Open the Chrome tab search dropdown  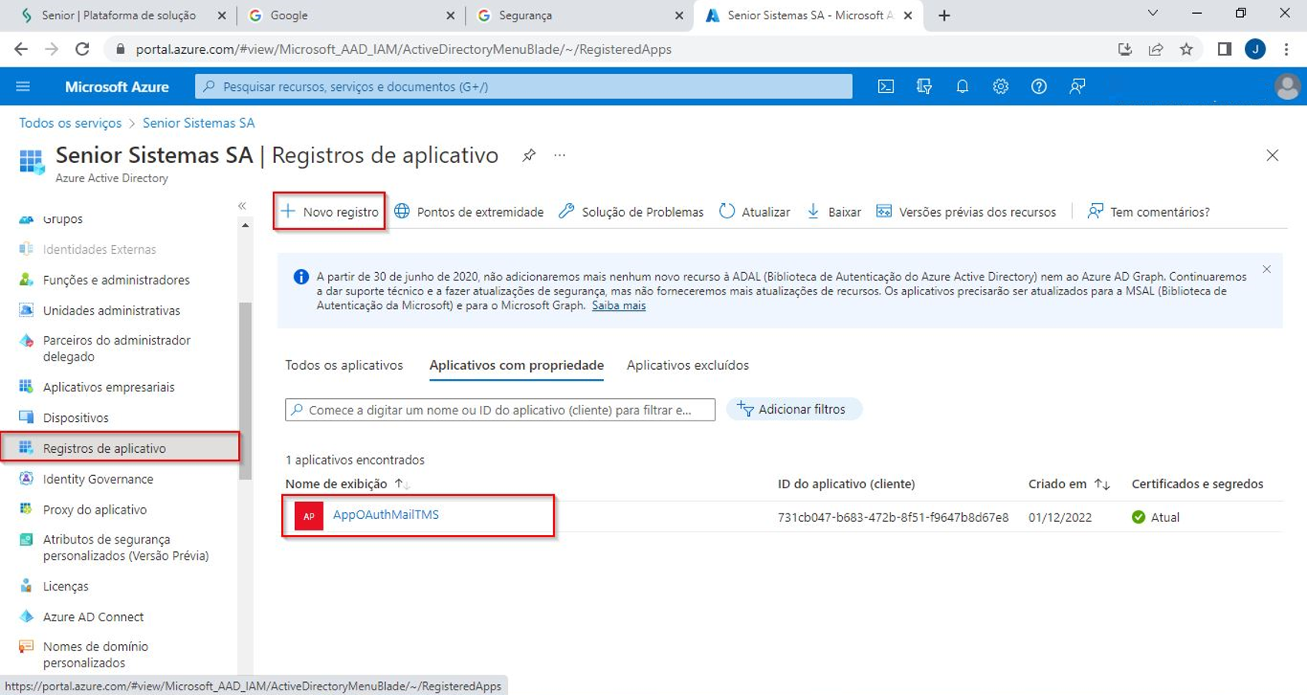pyautogui.click(x=1153, y=14)
